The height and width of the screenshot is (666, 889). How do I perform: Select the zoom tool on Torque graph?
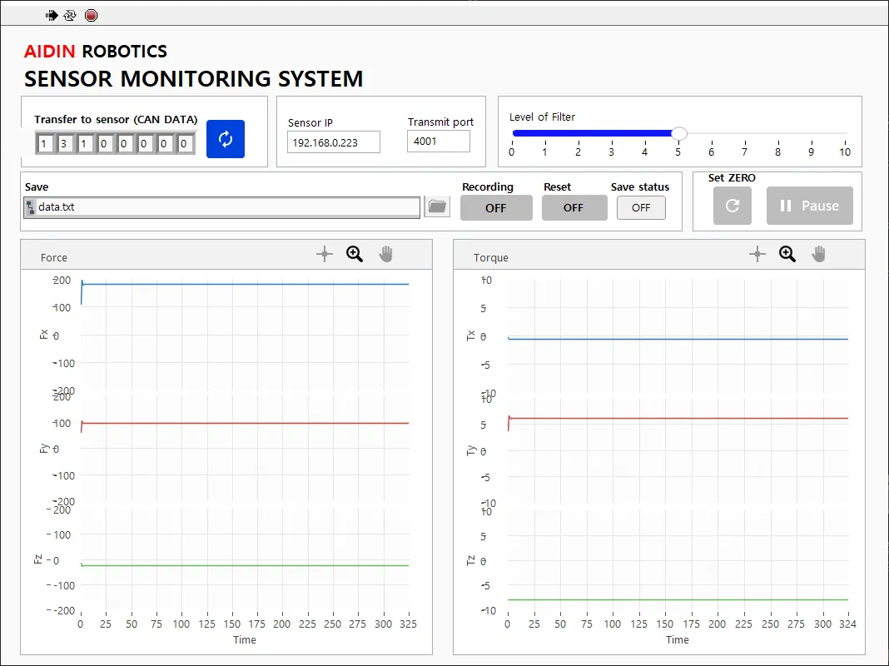point(787,255)
